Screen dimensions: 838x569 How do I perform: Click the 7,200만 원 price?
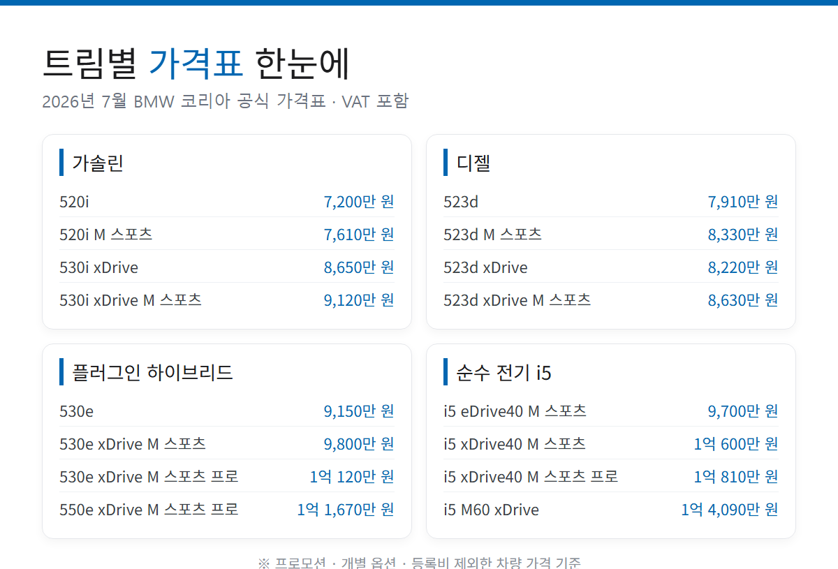coord(359,202)
